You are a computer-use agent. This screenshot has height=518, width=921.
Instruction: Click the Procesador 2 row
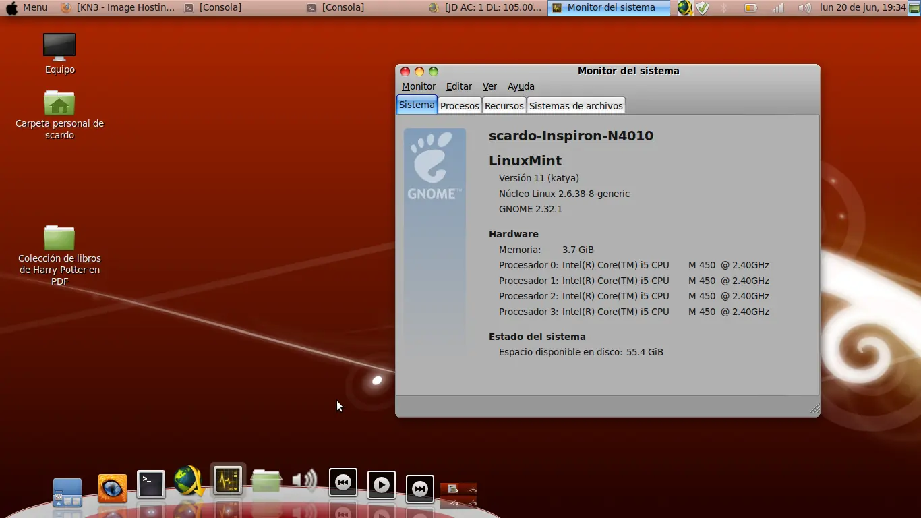pyautogui.click(x=634, y=296)
